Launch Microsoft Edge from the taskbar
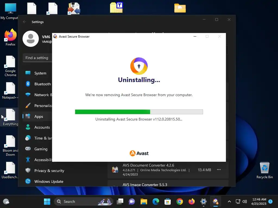The image size is (278, 208). click(x=156, y=201)
